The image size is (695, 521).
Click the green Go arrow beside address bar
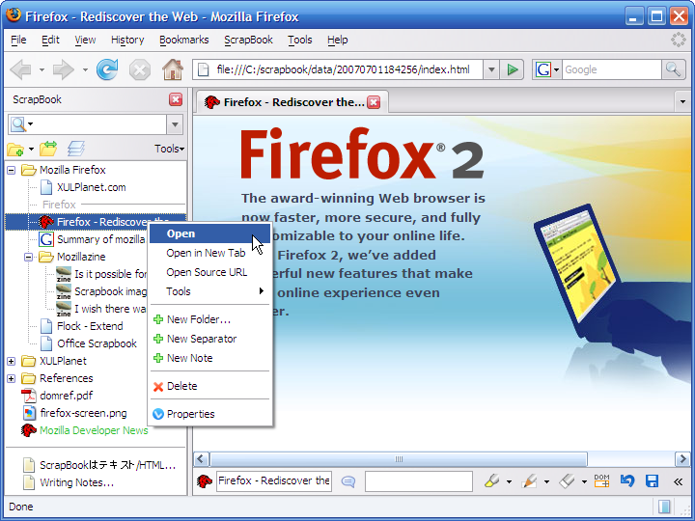(513, 69)
